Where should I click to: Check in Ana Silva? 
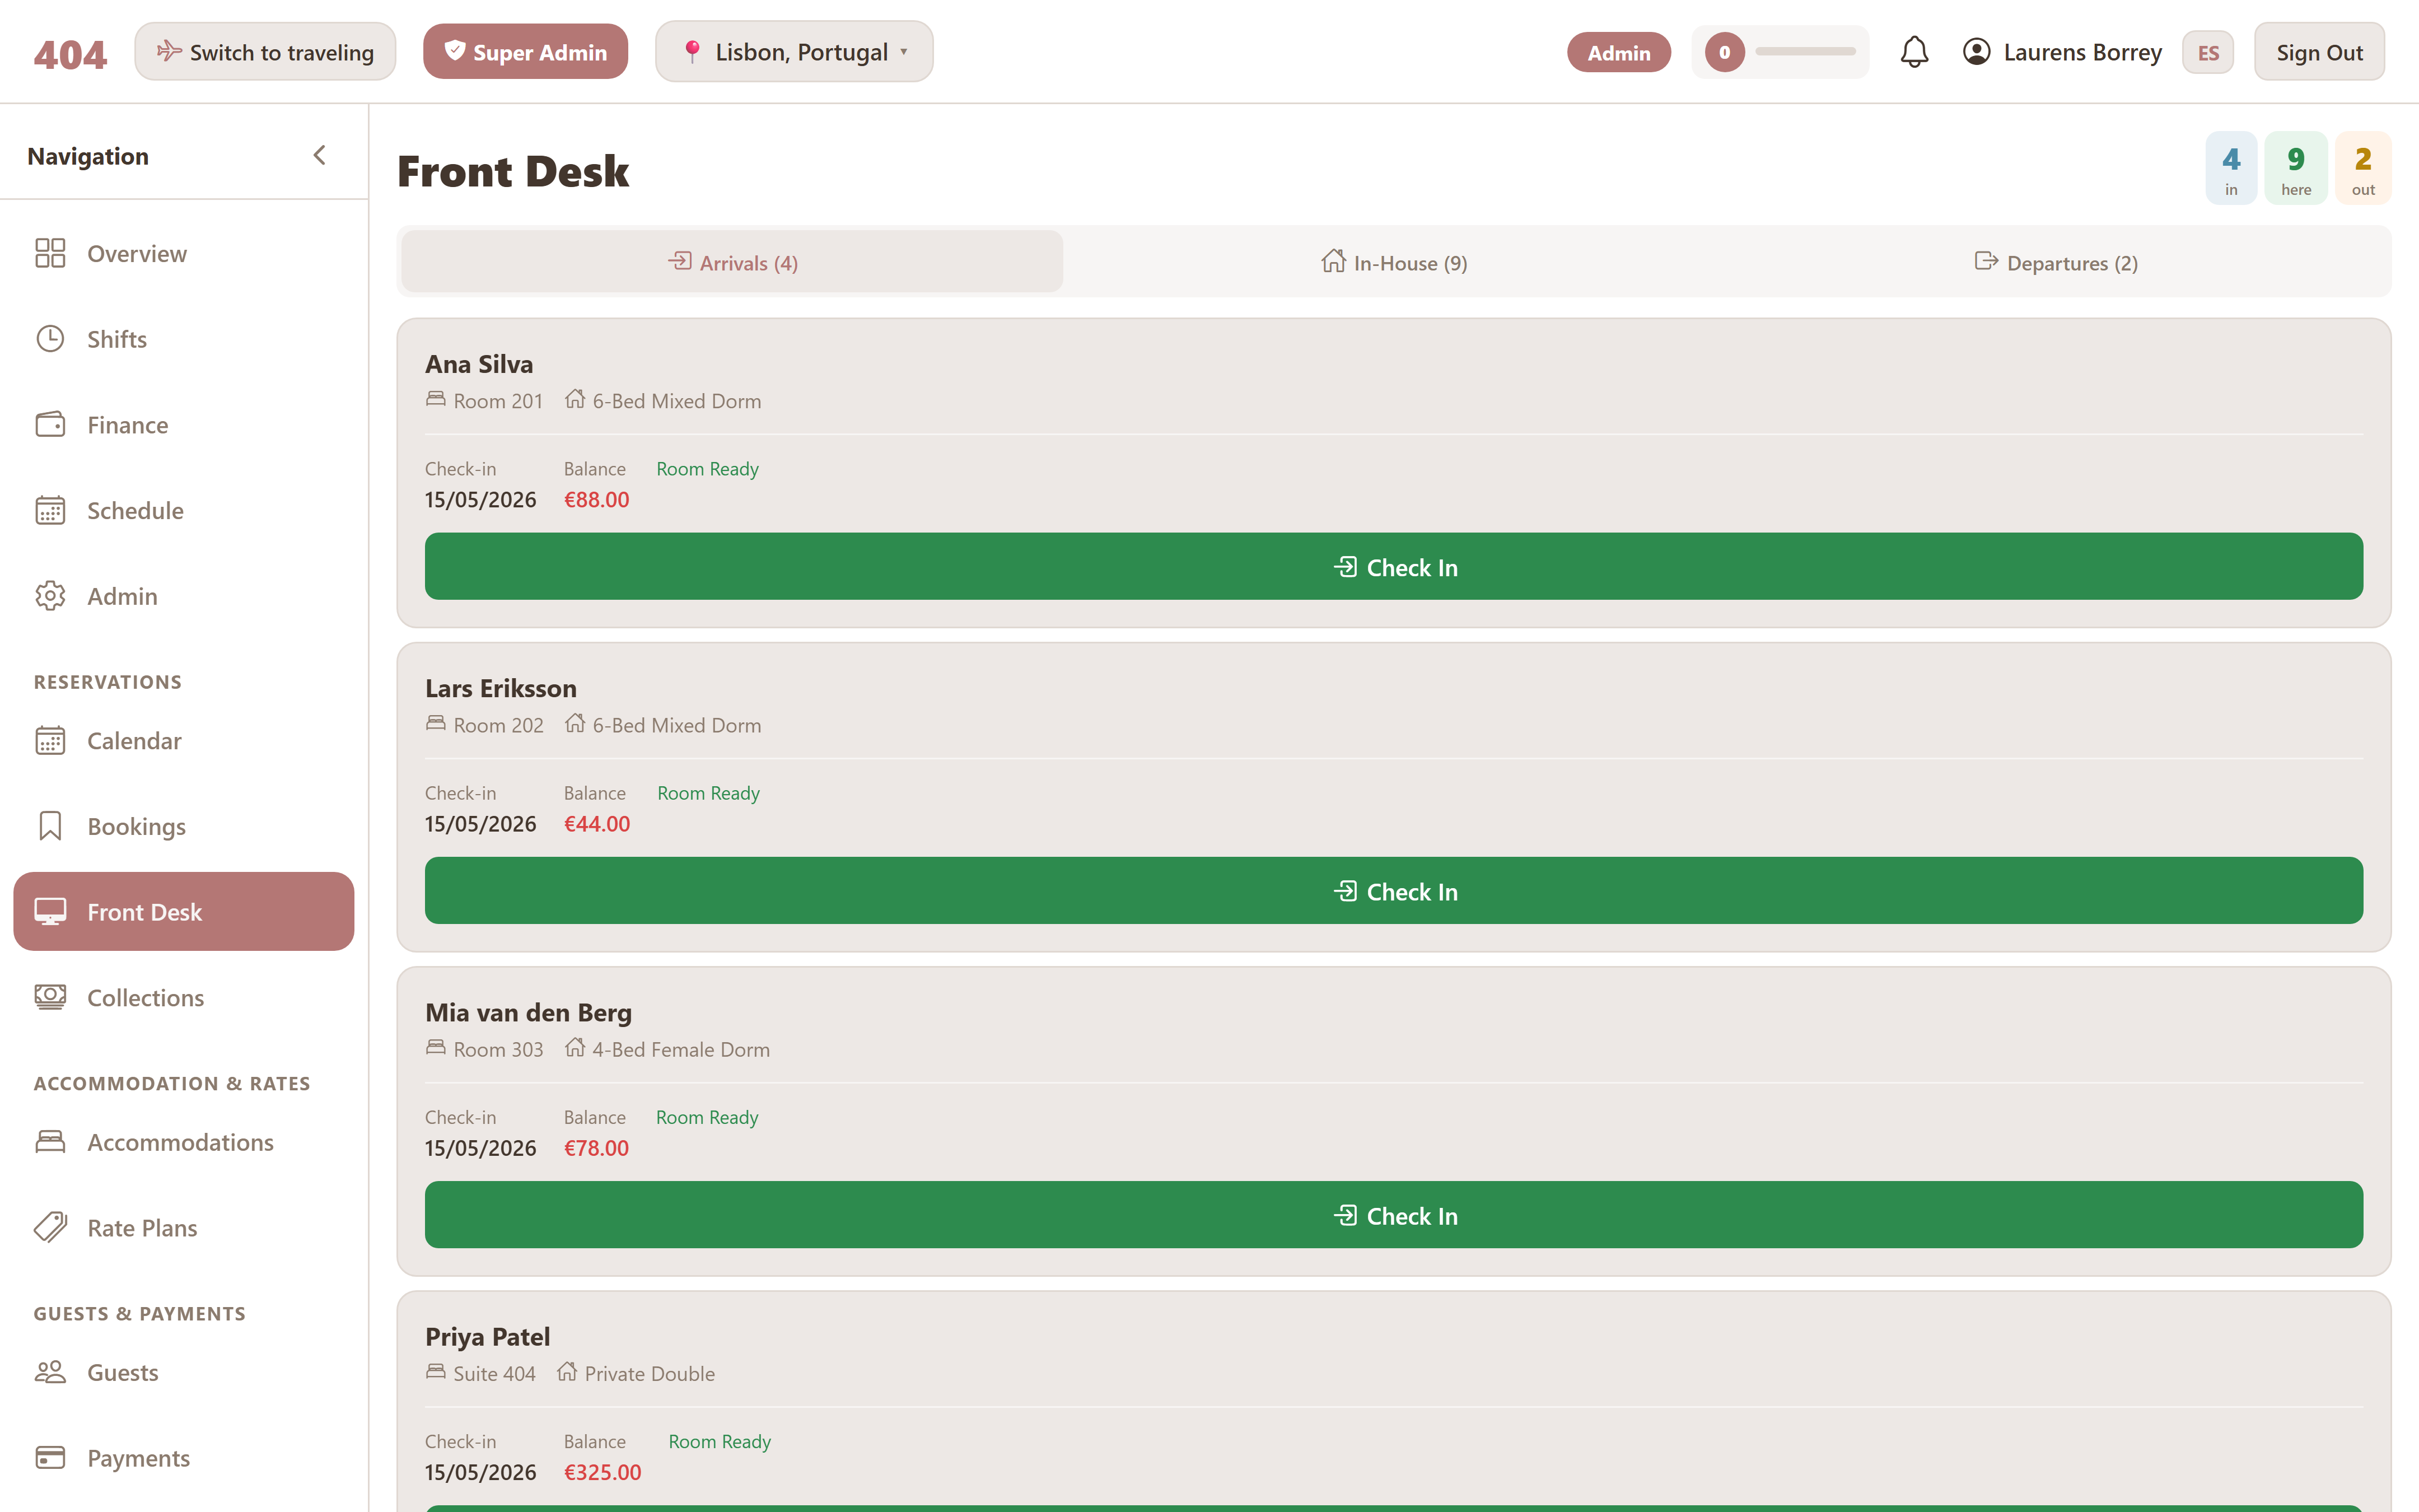coord(1394,567)
